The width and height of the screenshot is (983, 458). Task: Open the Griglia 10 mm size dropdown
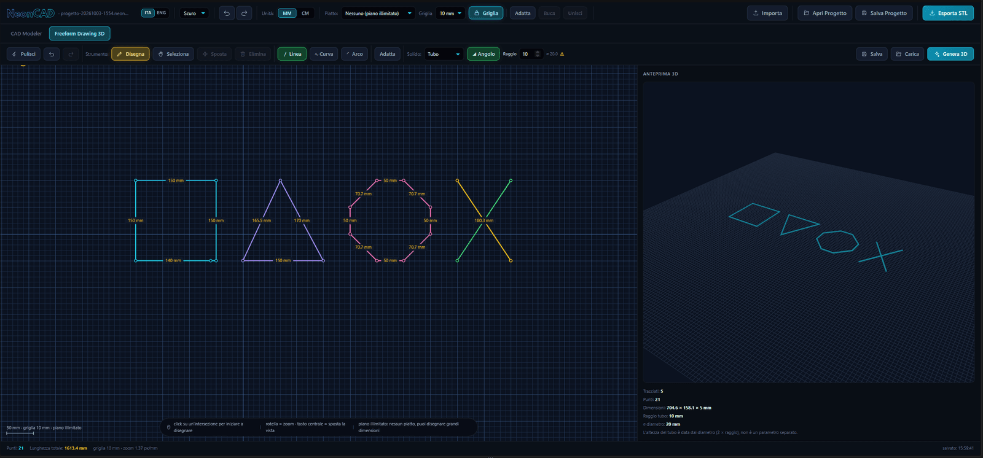pos(450,13)
